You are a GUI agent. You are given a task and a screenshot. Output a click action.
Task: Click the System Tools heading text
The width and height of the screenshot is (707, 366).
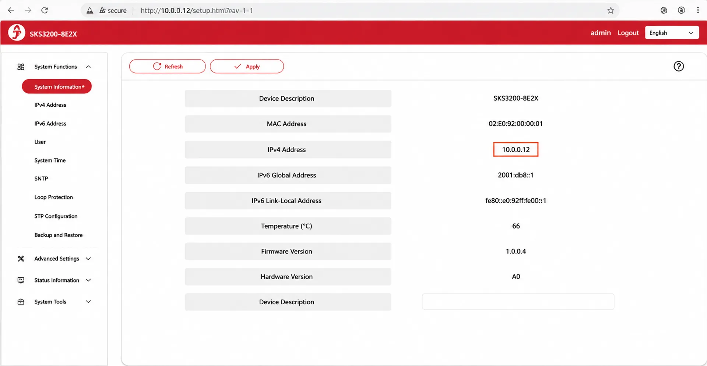pos(50,302)
